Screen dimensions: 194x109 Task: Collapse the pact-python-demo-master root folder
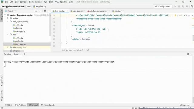5,15
